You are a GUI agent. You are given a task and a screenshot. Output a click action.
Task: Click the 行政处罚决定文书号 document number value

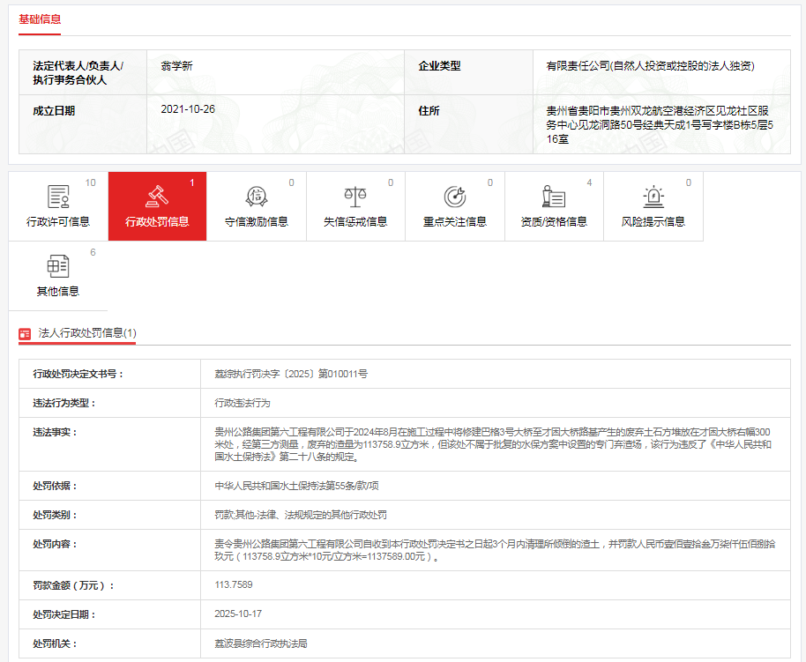click(x=290, y=374)
